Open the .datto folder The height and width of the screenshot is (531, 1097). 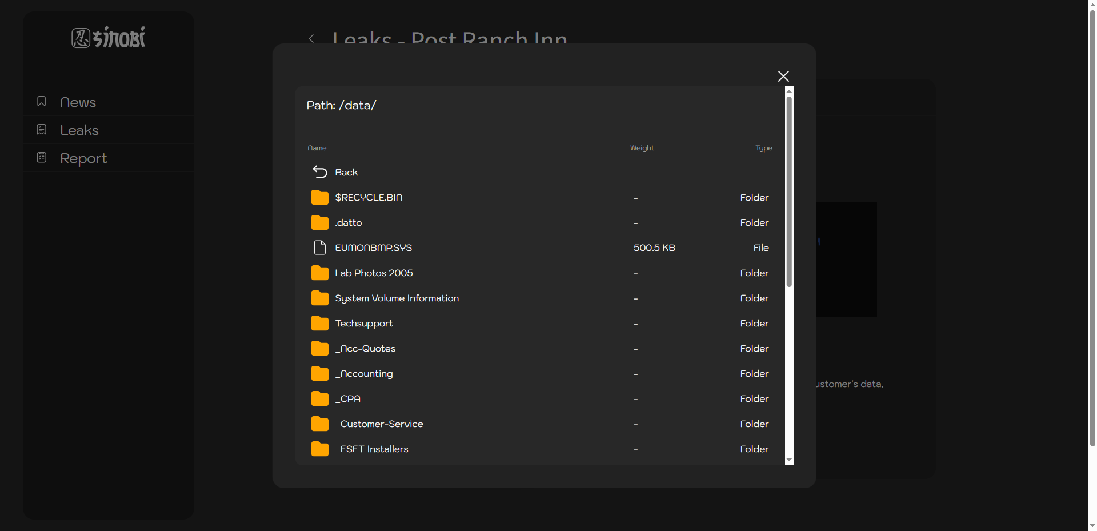[348, 223]
